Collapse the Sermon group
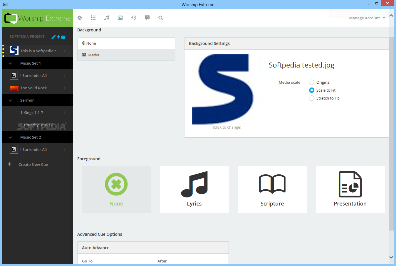Screen dimensions: 396x266 point(10,100)
